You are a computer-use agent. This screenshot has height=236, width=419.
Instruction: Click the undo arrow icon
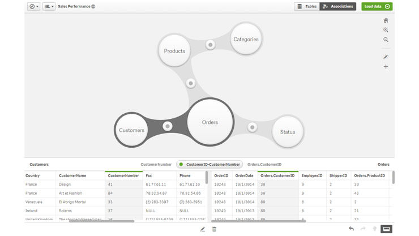[352, 229]
